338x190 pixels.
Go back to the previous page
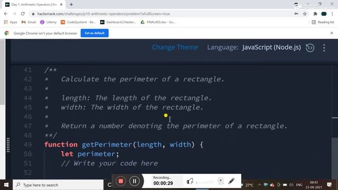6,14
